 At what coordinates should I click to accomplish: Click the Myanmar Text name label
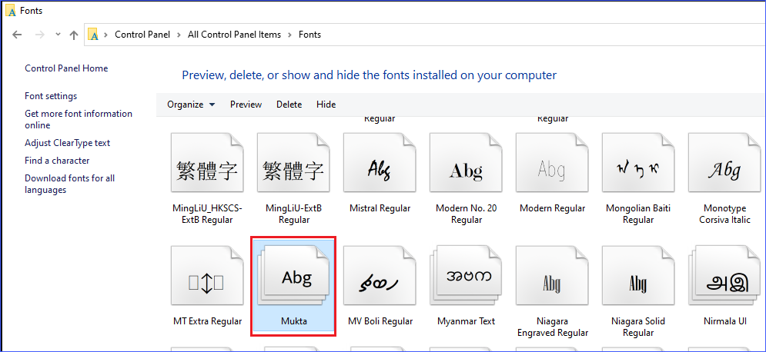tap(466, 321)
